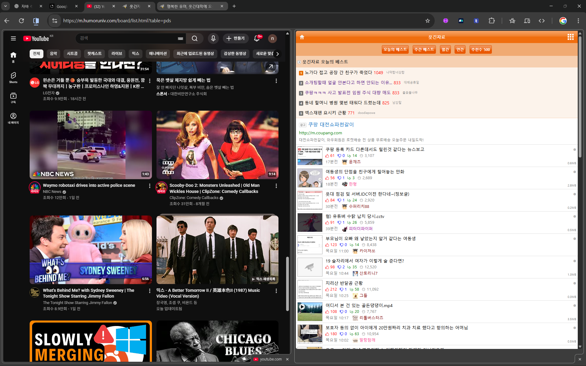Bookmark this page with the star icon
Image resolution: width=586 pixels, height=366 pixels.
427,21
